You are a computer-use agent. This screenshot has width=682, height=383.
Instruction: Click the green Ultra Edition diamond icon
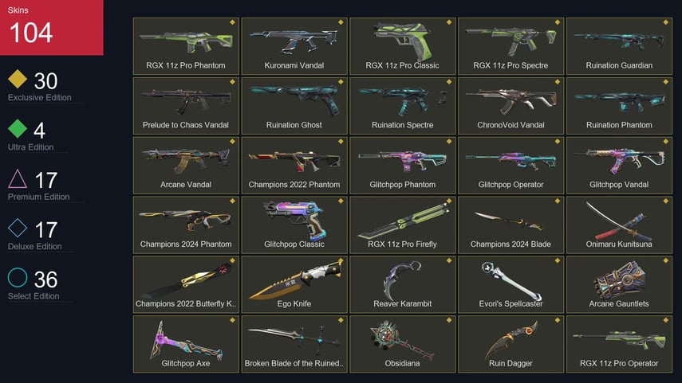18,128
